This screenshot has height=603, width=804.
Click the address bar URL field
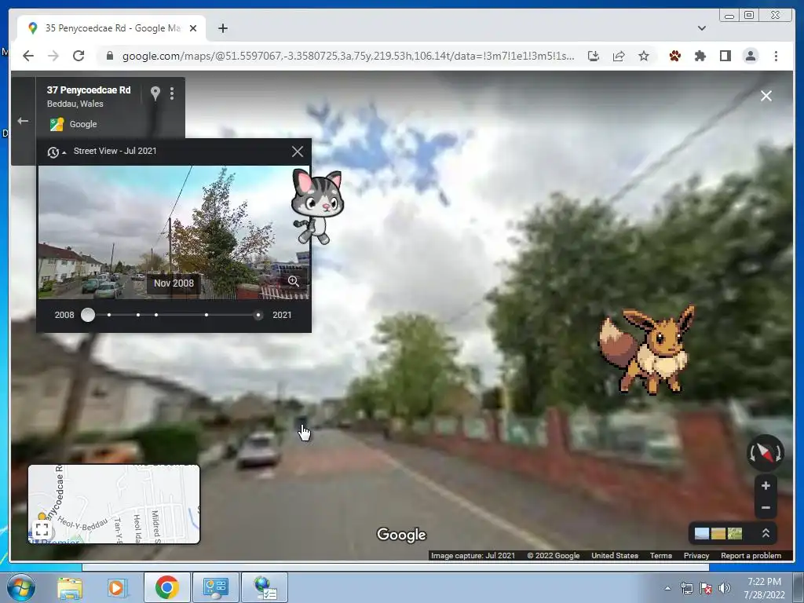click(348, 56)
